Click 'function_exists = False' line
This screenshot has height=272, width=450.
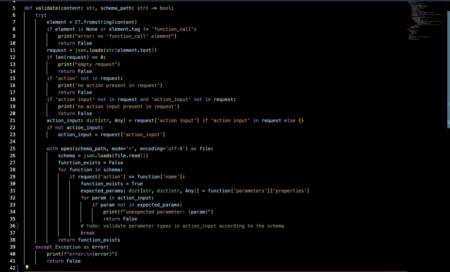[x=90, y=163]
